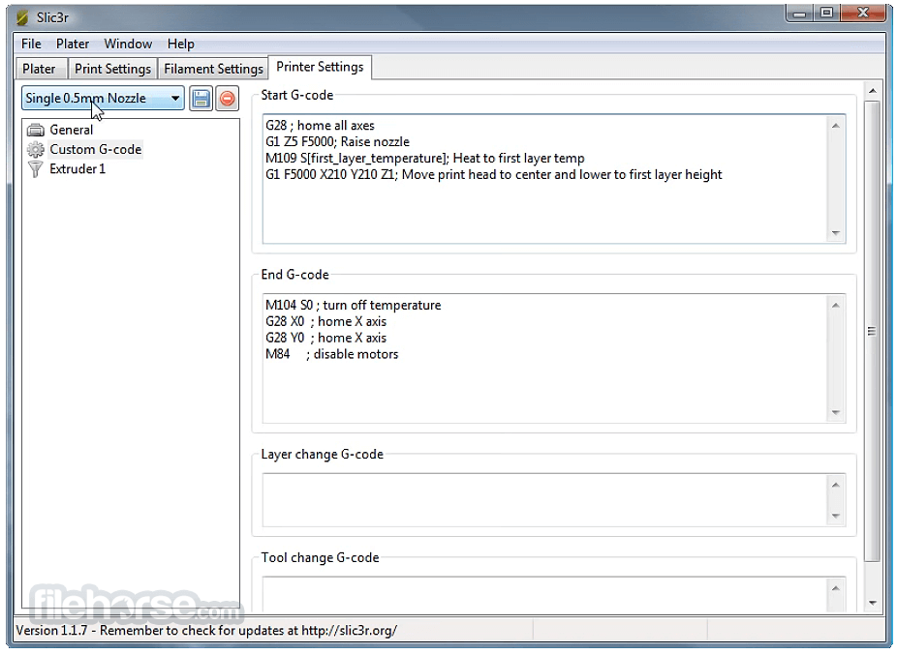The width and height of the screenshot is (897, 654).
Task: Click the 'G28 ; home all axes' line
Action: pos(320,126)
